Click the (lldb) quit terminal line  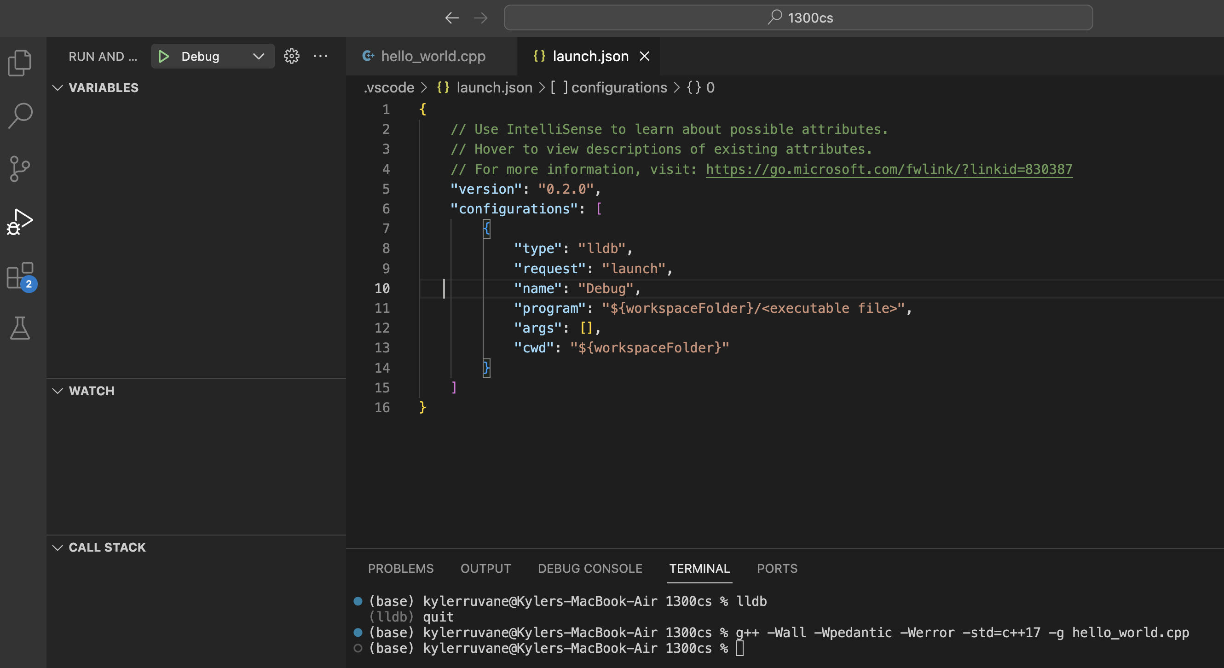(411, 617)
